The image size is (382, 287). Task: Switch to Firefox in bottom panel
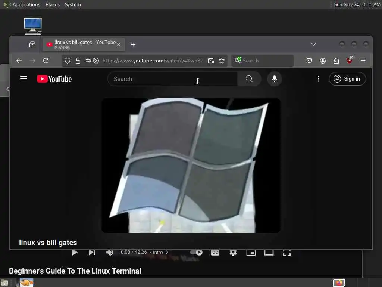point(339,283)
